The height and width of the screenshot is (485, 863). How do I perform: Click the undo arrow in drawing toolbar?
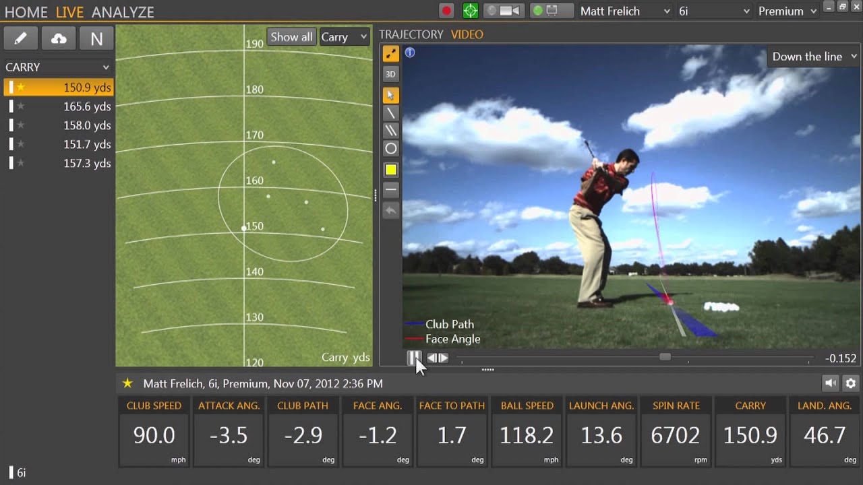(x=390, y=210)
